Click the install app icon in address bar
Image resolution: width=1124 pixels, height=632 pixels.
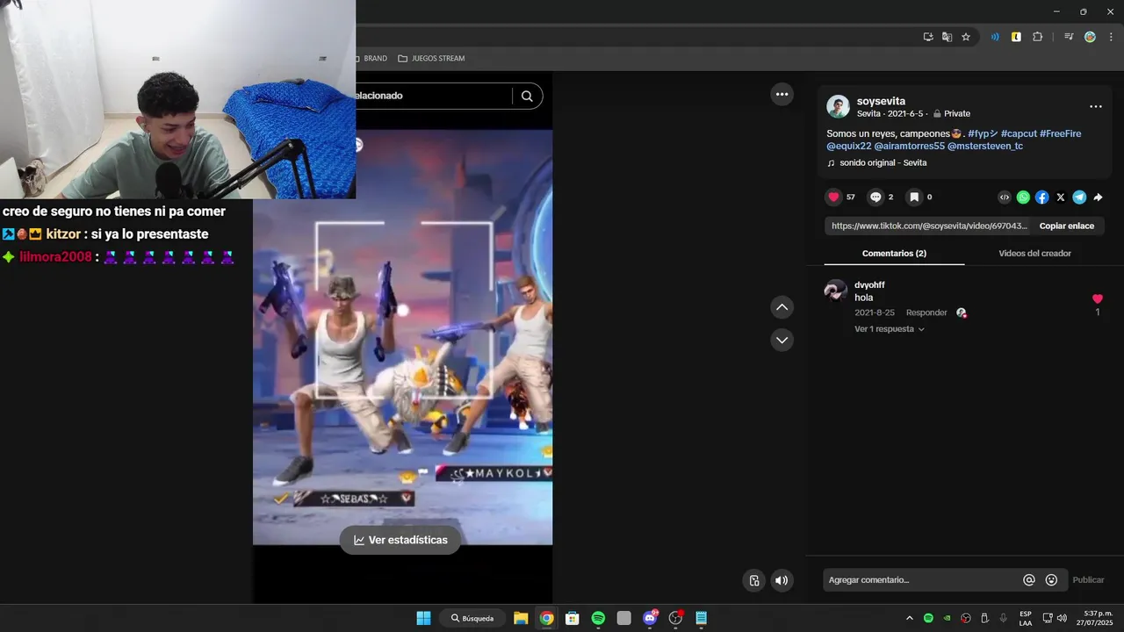(928, 37)
